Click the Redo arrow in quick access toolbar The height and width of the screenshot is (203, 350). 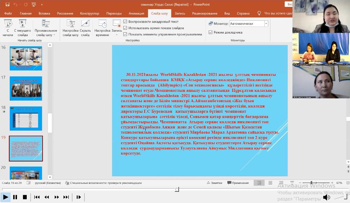[x=26, y=4]
